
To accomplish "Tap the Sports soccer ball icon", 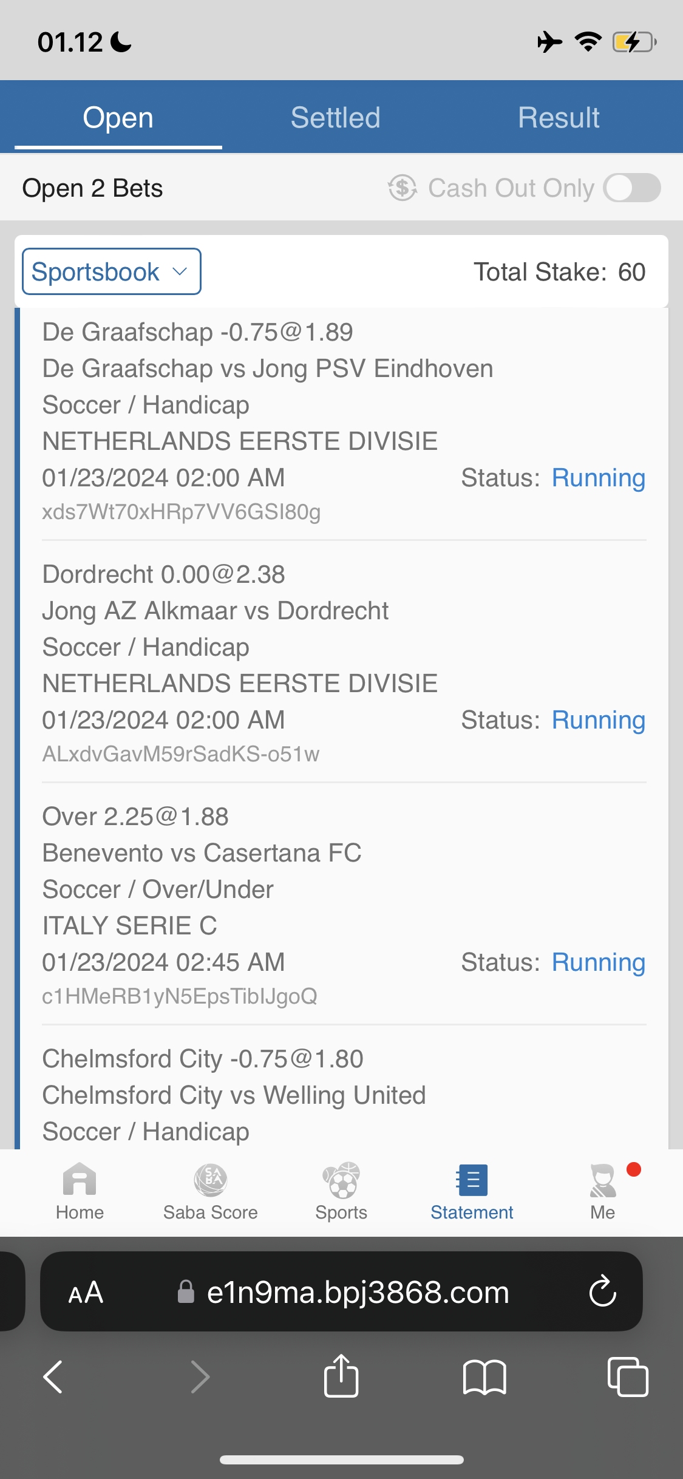I will (341, 1181).
